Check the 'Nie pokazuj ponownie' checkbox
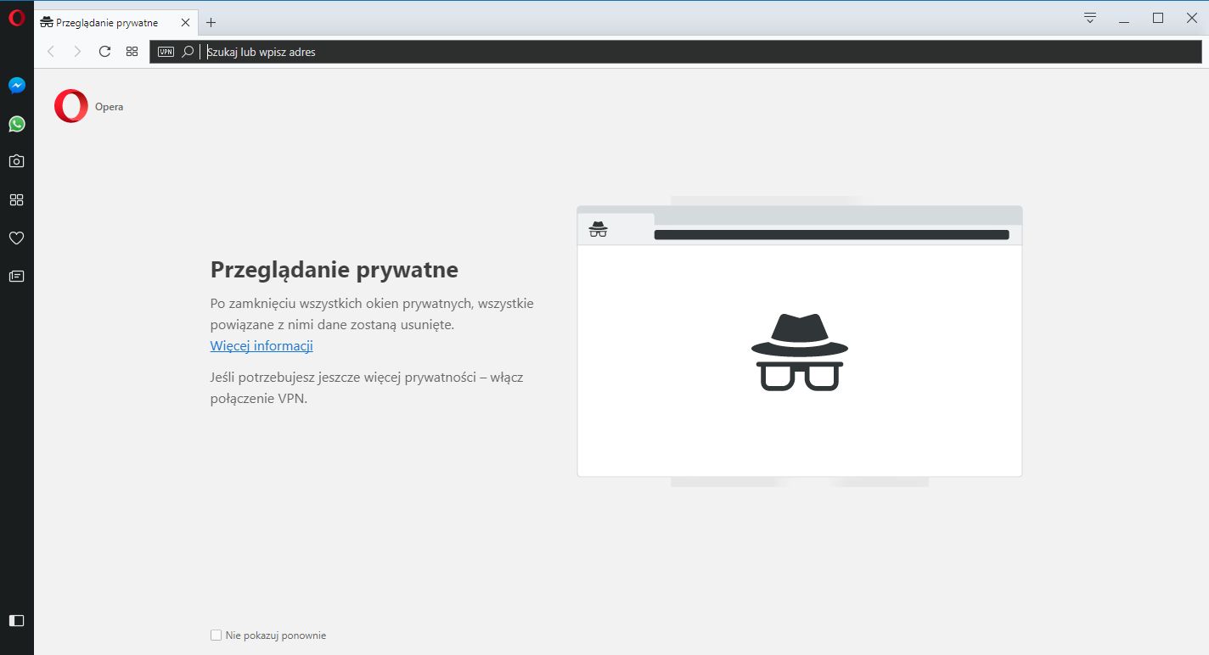The width and height of the screenshot is (1209, 655). click(x=216, y=635)
